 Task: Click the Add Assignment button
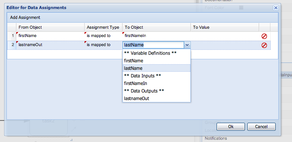click(25, 18)
